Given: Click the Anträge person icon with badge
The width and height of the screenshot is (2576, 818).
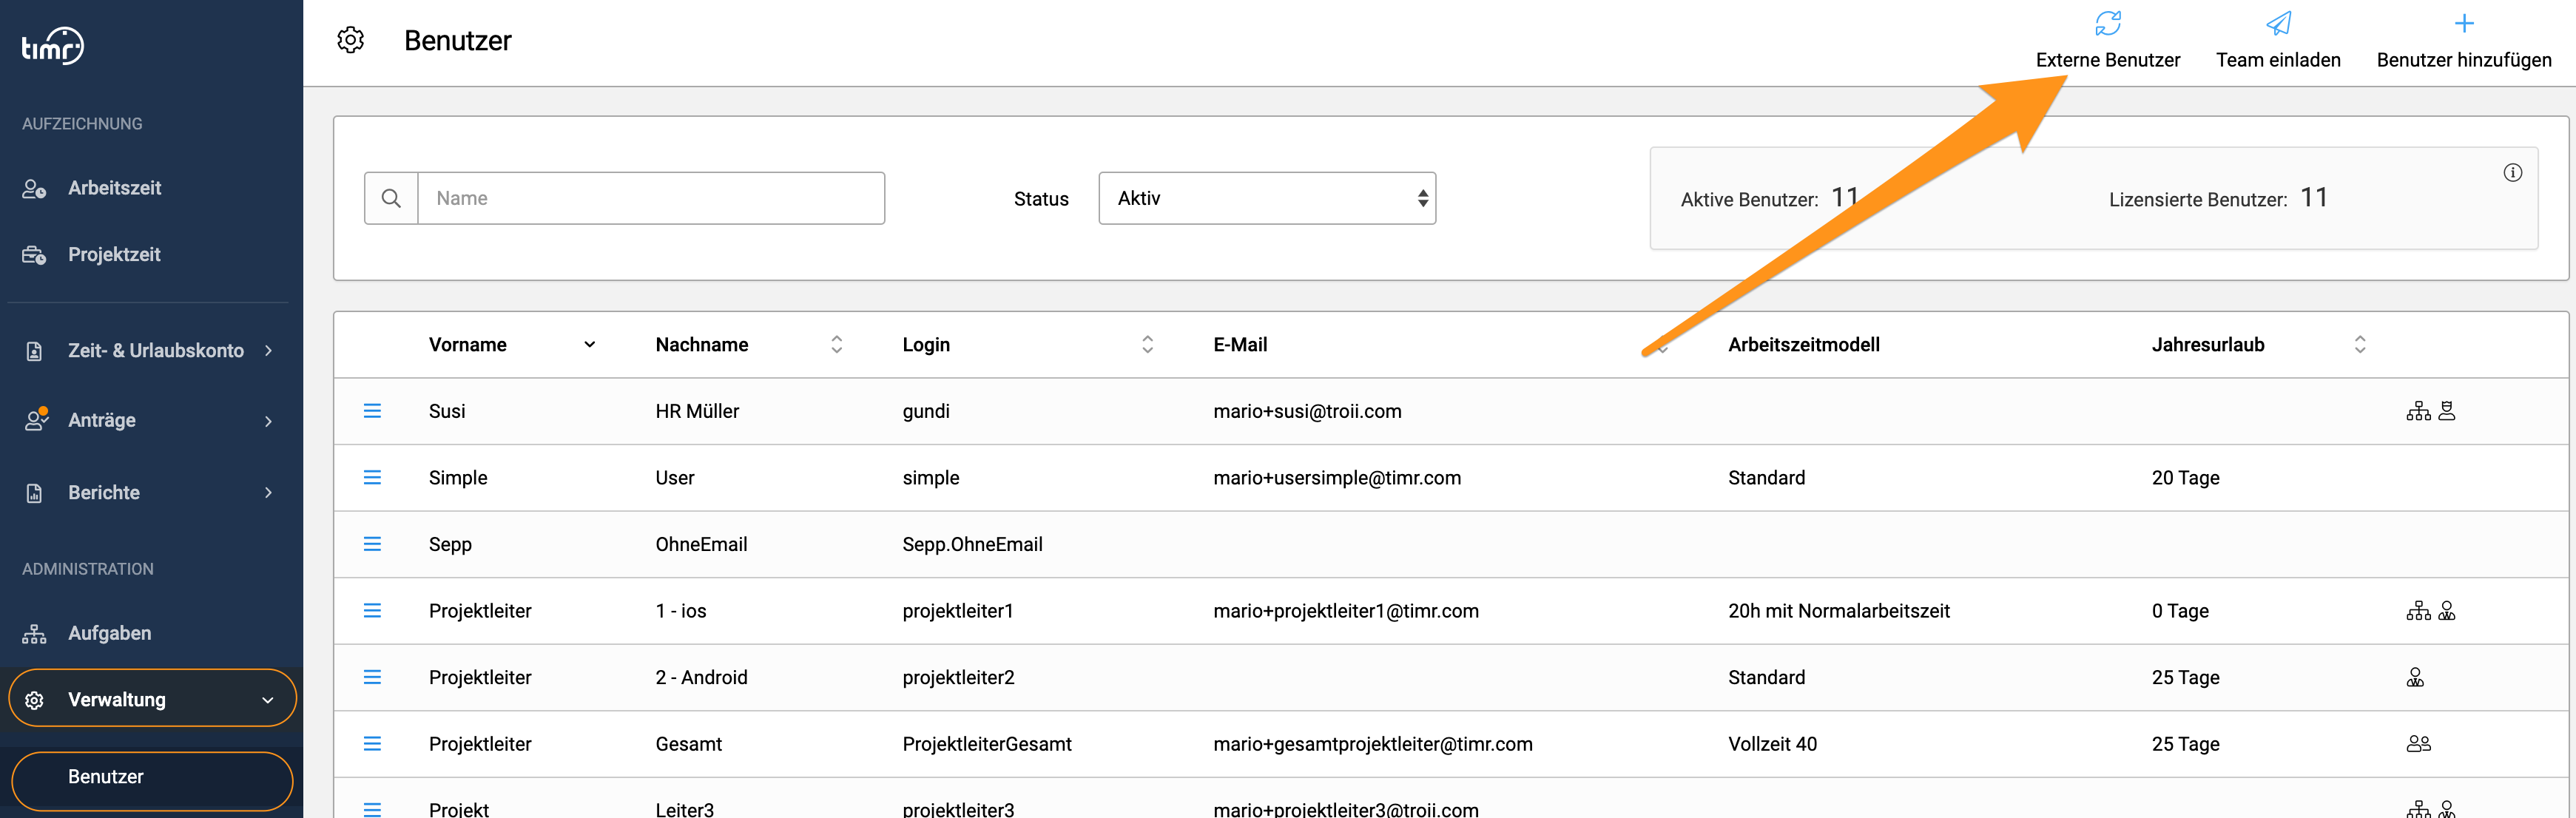Looking at the screenshot, I should pos(36,419).
